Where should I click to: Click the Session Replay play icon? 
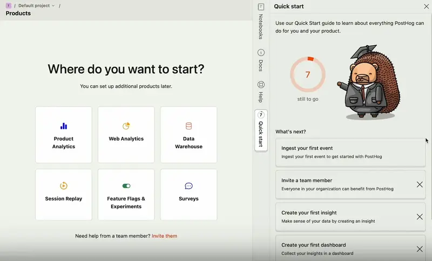click(64, 186)
